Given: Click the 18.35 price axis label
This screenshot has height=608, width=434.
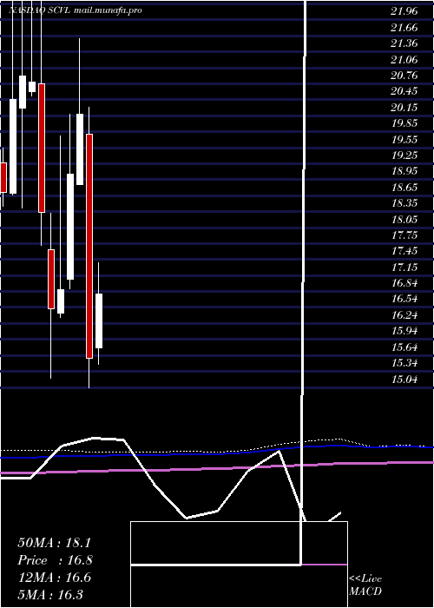Looking at the screenshot, I should (x=404, y=203).
